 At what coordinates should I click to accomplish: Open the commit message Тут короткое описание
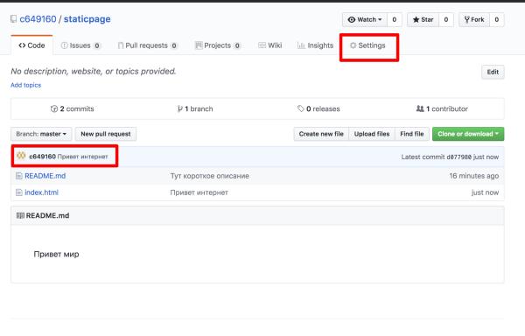(210, 176)
